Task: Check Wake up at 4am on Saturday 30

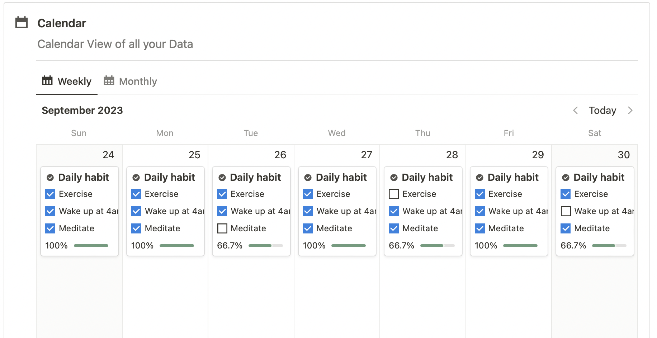Action: (566, 211)
